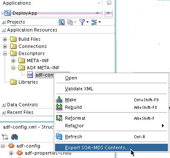The height and width of the screenshot is (158, 170).
Task: Open the Refactor submenu
Action: (x=111, y=126)
